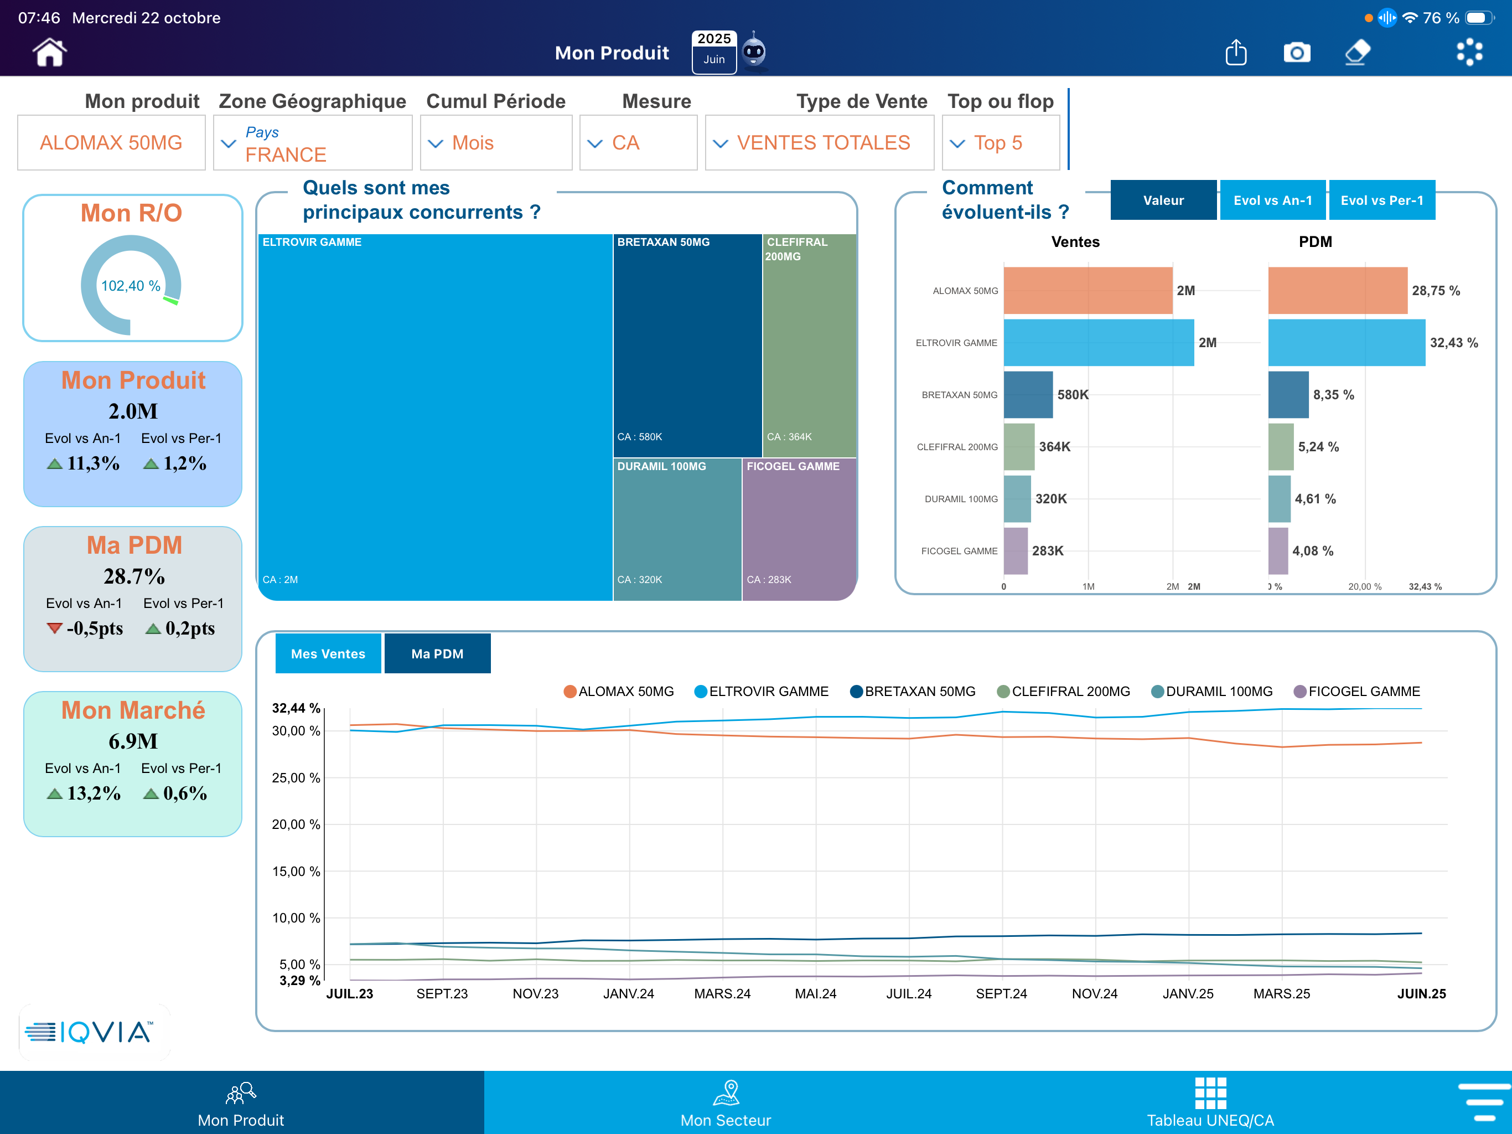Tap the battery status icon

[x=1479, y=18]
